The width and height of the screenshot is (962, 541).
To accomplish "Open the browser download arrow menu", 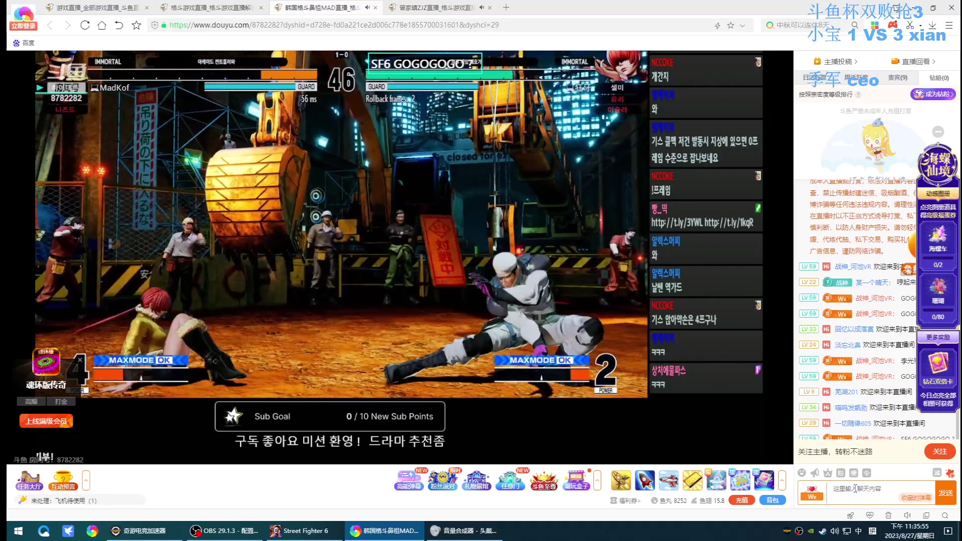I will coord(932,25).
